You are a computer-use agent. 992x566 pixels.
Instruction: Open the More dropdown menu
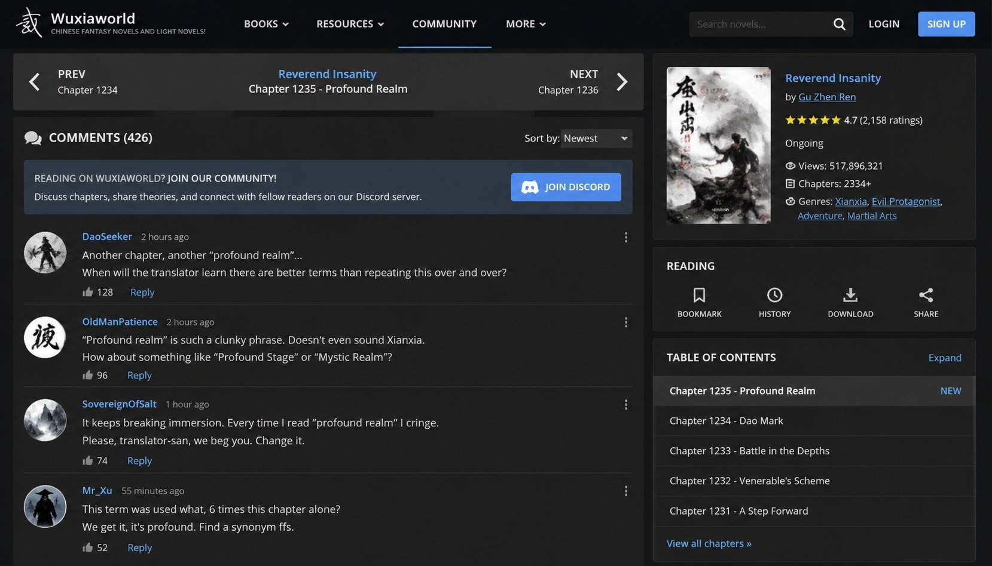point(526,24)
